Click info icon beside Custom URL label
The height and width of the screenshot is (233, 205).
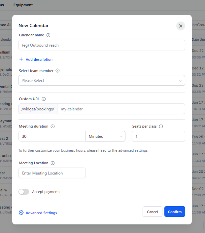click(44, 99)
